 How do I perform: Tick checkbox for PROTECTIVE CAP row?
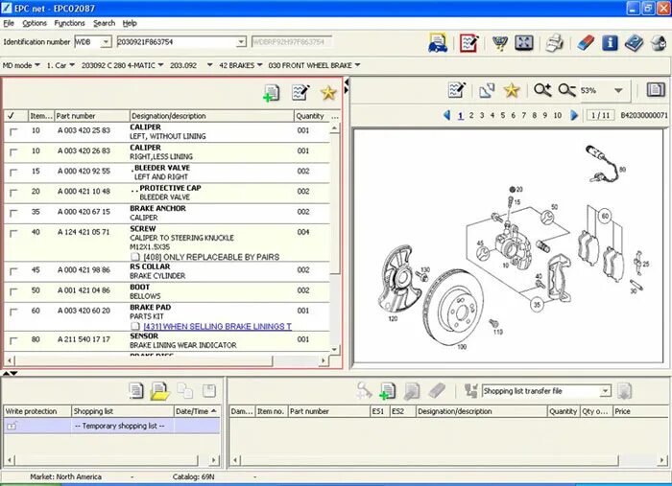(x=13, y=193)
